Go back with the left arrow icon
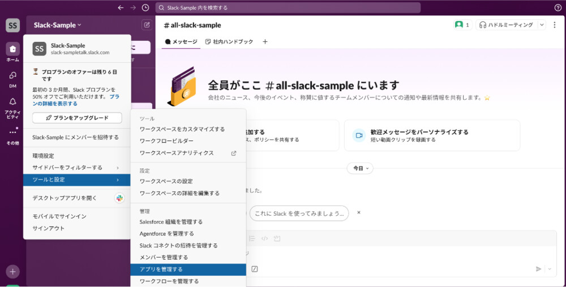 point(121,7)
